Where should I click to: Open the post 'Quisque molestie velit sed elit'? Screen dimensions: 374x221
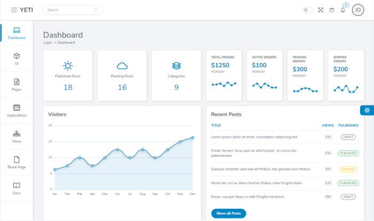point(261,169)
